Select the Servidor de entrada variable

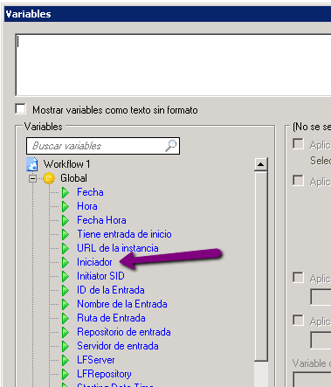(118, 346)
